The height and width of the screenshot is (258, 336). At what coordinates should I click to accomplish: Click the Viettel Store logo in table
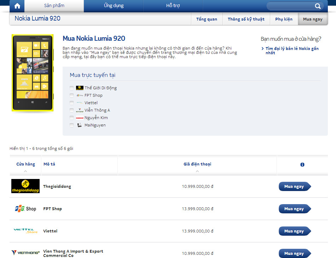(25, 231)
